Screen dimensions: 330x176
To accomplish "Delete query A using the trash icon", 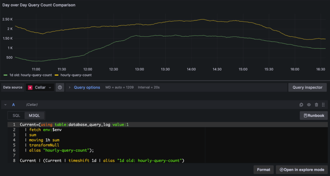I will click(x=316, y=105).
